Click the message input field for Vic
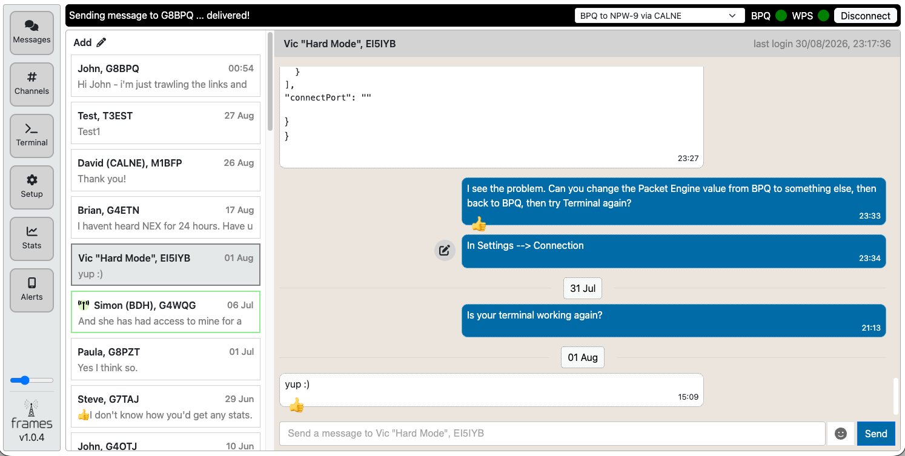Screen dimensions: 905x456 pyautogui.click(x=552, y=434)
